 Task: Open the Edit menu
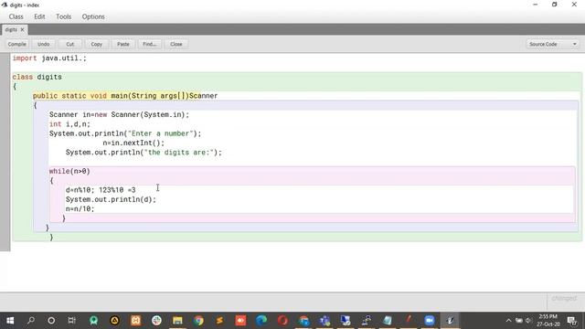39,16
